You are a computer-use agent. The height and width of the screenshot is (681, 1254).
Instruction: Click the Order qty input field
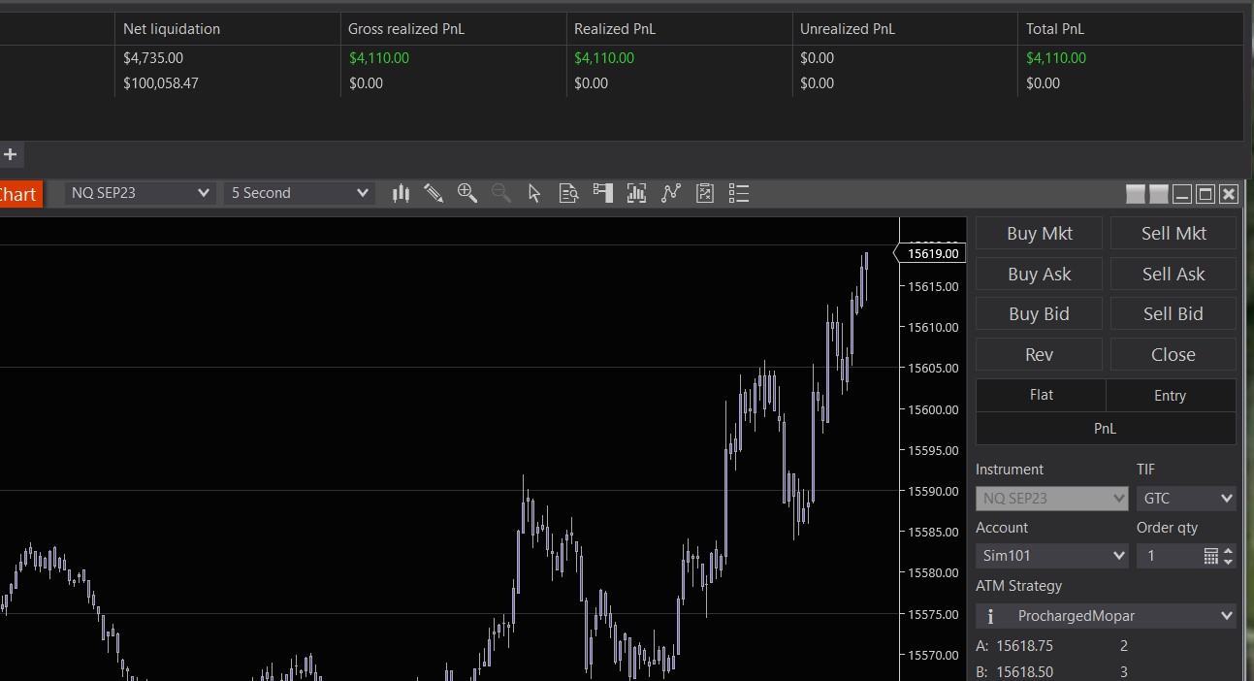1169,556
